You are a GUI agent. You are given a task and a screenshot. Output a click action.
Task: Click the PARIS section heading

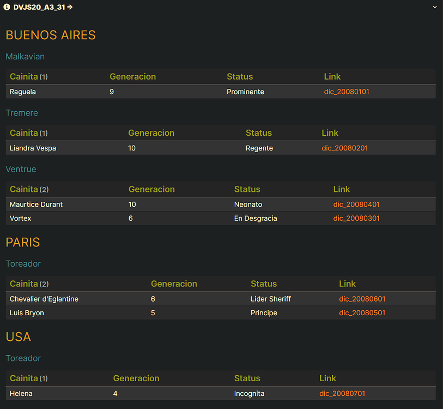pos(22,242)
